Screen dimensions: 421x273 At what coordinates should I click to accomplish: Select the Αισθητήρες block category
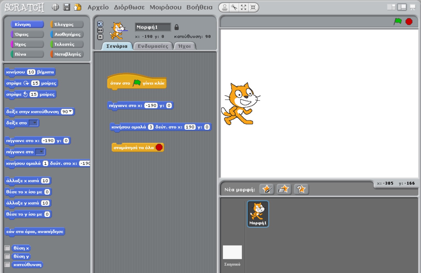(x=67, y=34)
